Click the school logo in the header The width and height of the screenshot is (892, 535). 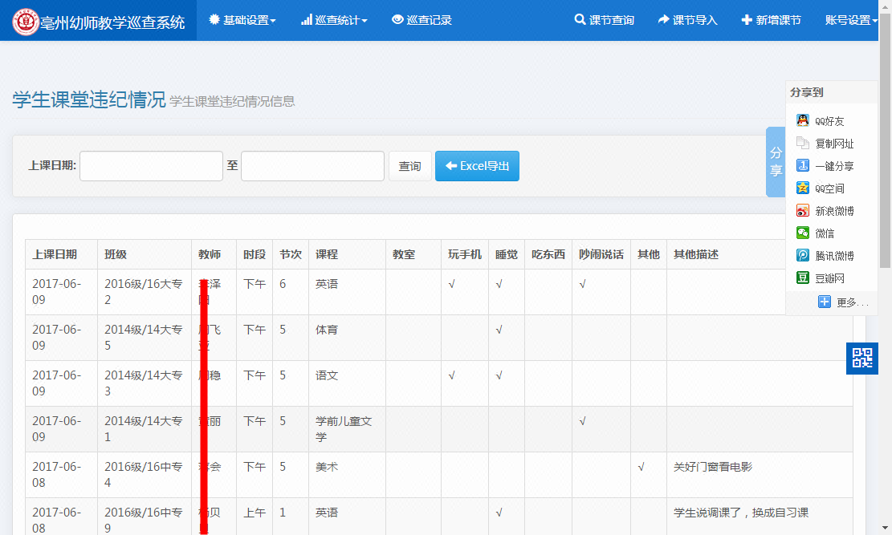click(x=25, y=19)
